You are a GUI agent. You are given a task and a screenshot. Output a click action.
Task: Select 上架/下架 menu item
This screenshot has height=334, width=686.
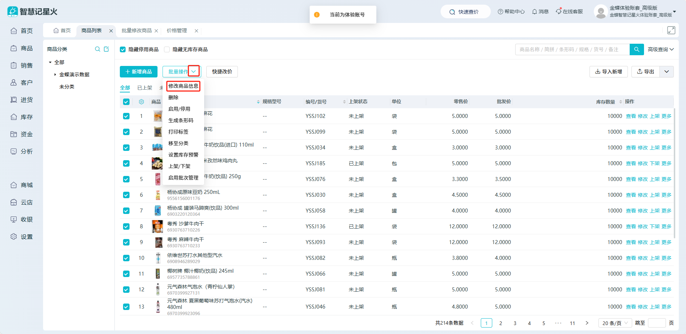tap(183, 166)
